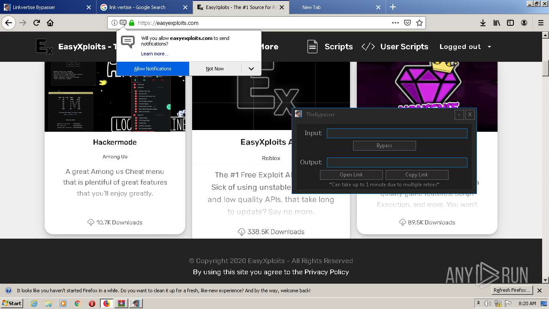Open the Hackermode card thumbnail
The width and height of the screenshot is (549, 309).
pos(115,97)
